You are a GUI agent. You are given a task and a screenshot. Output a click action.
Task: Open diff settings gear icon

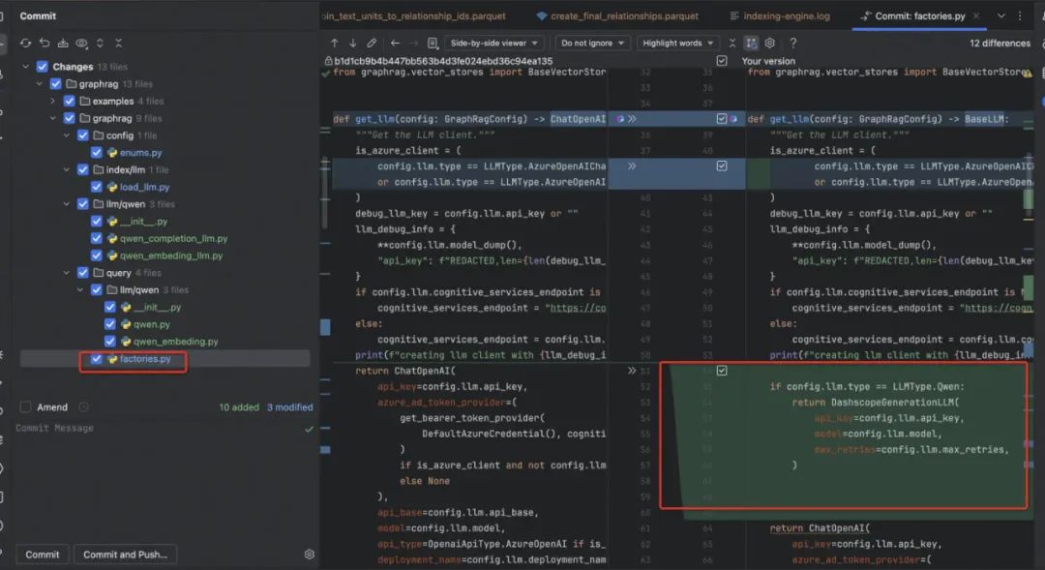pos(770,44)
